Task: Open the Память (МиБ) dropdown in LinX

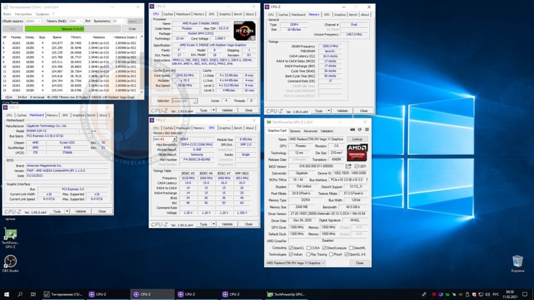Action: click(x=76, y=21)
